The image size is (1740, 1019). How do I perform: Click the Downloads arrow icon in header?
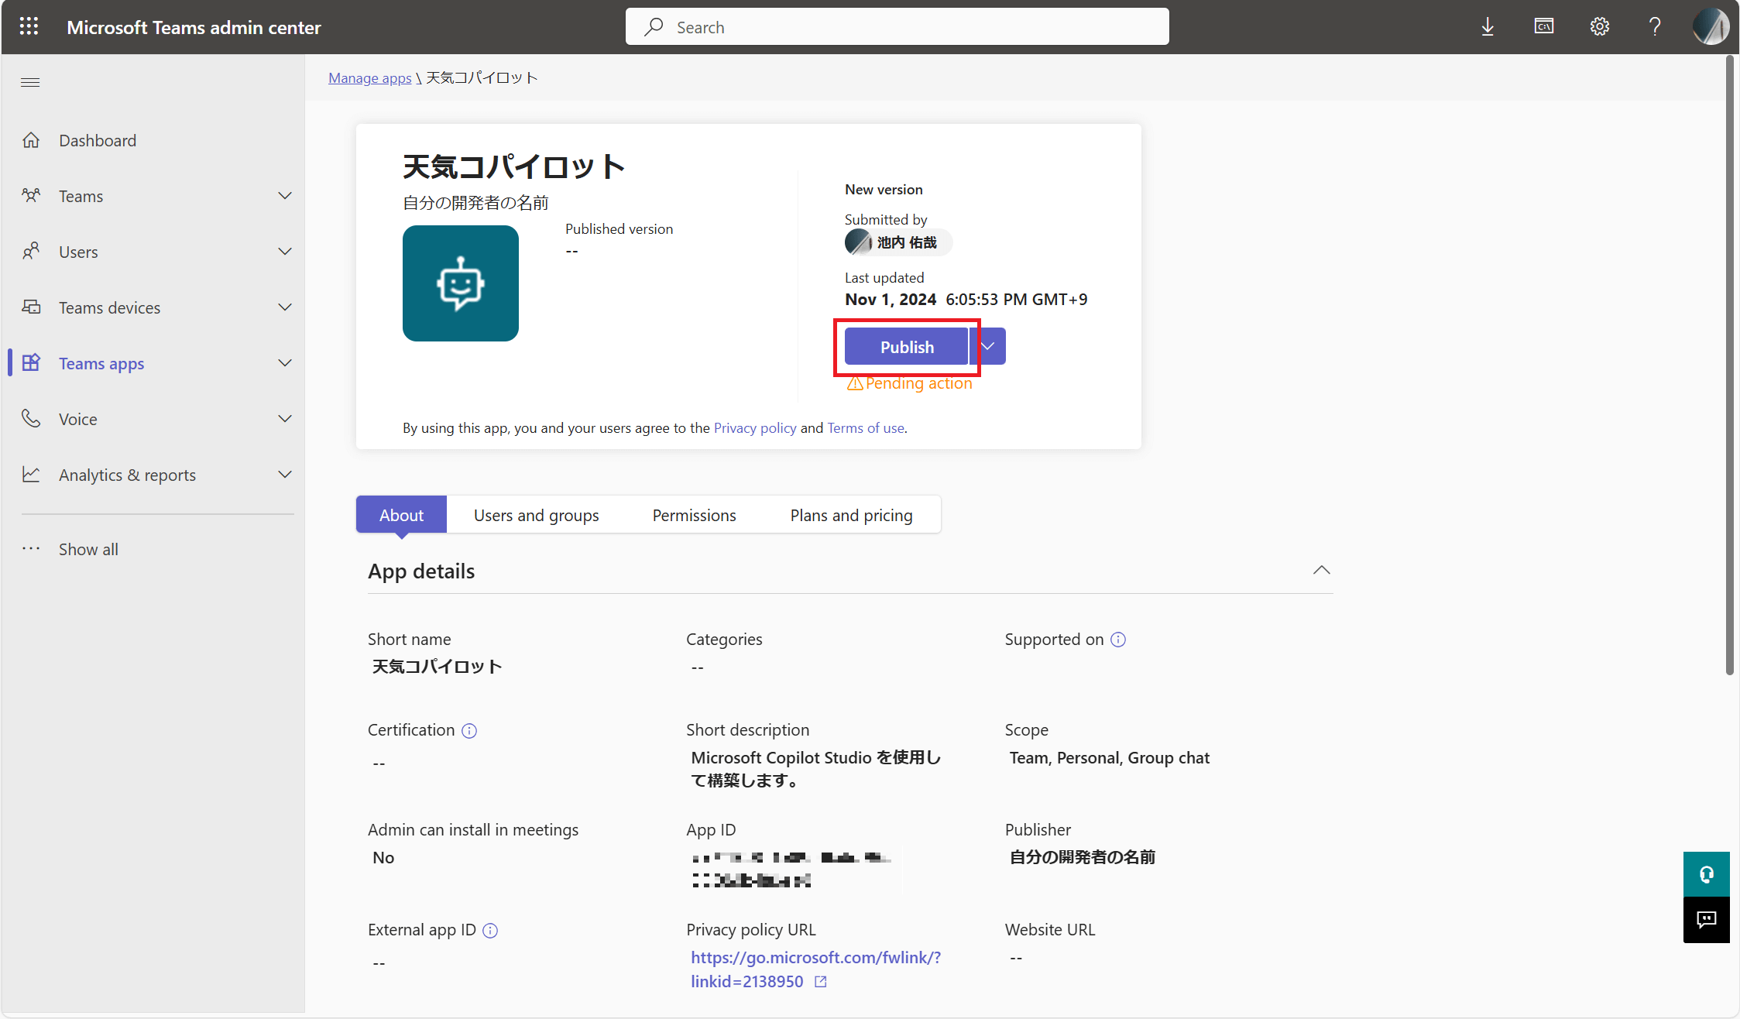(1488, 26)
